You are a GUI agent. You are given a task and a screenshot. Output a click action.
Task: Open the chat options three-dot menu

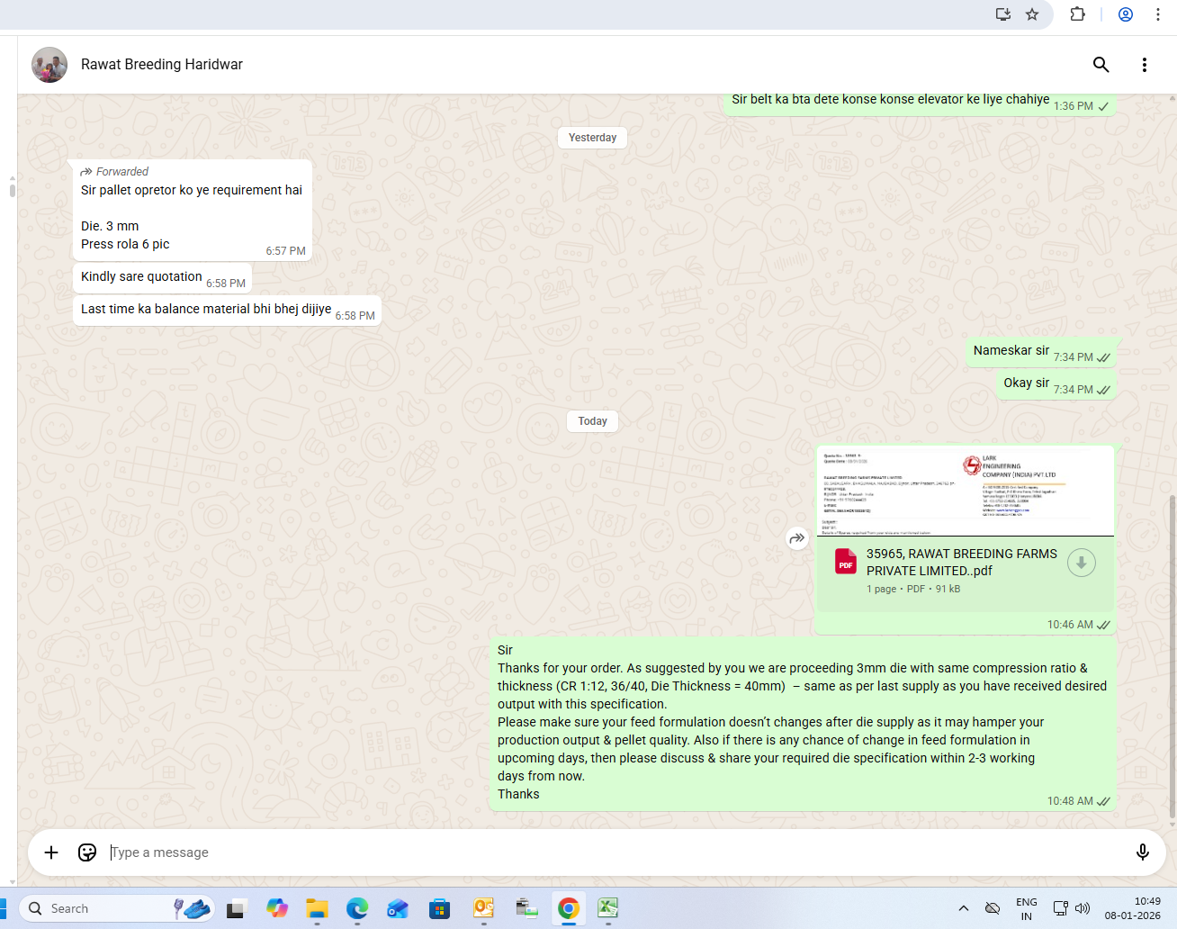coord(1144,65)
